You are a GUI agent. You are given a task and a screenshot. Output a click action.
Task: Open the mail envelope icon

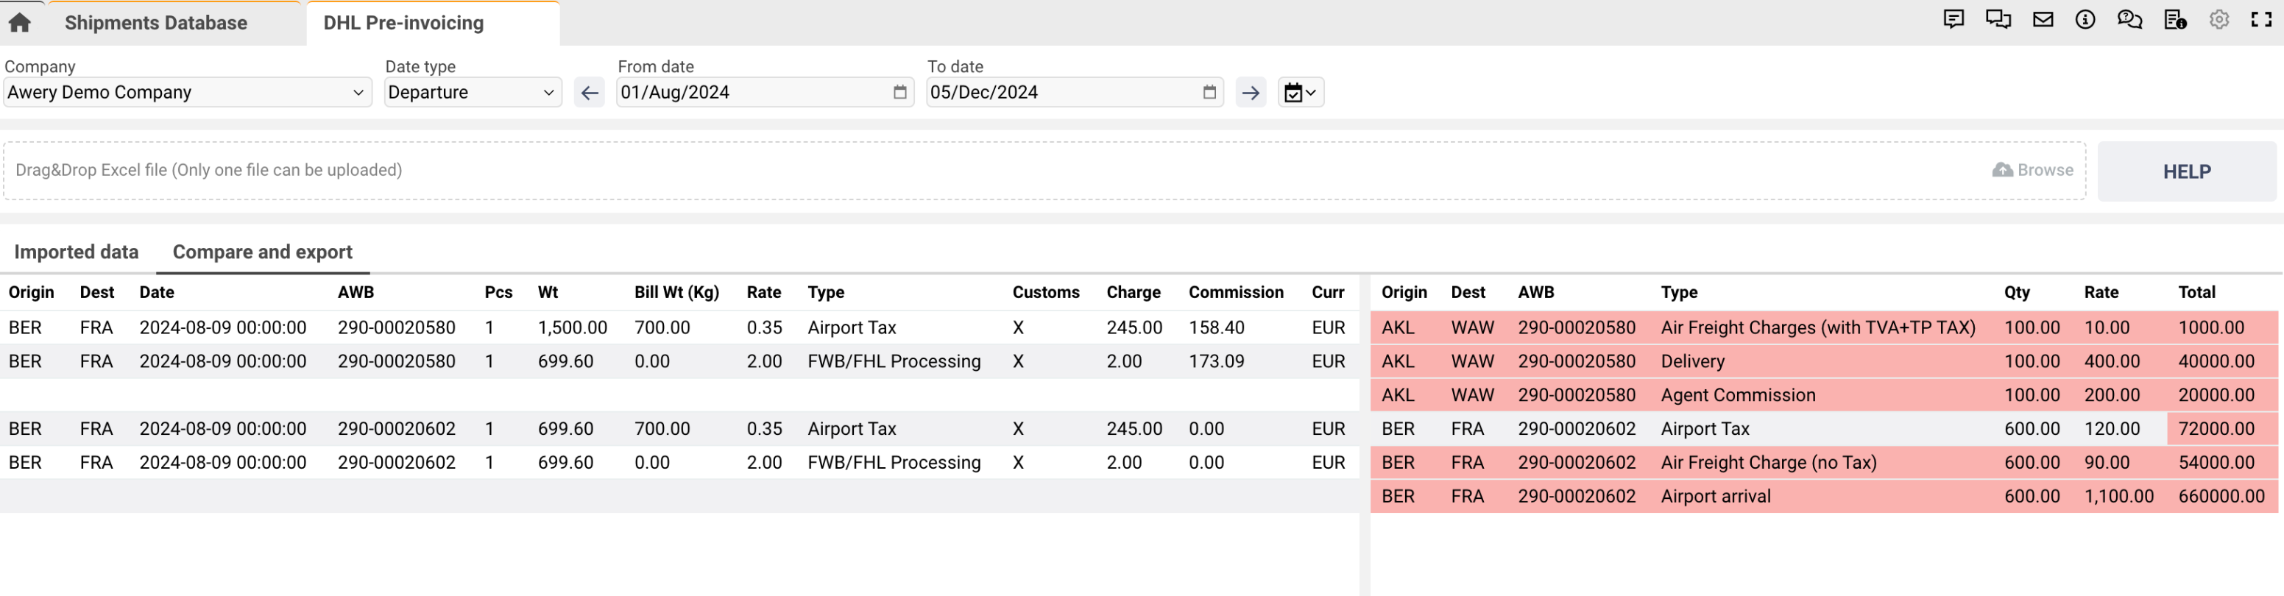(x=2043, y=20)
